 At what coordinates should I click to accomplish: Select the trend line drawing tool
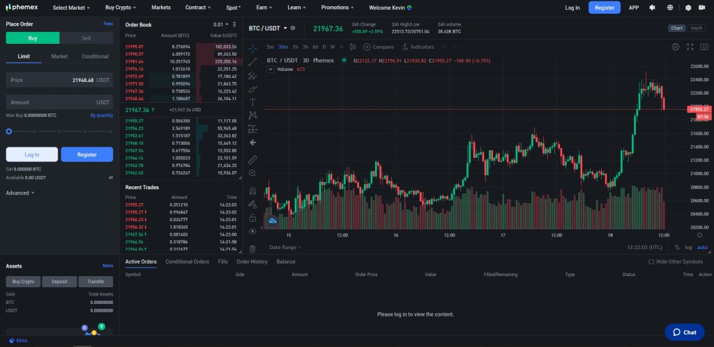click(252, 62)
